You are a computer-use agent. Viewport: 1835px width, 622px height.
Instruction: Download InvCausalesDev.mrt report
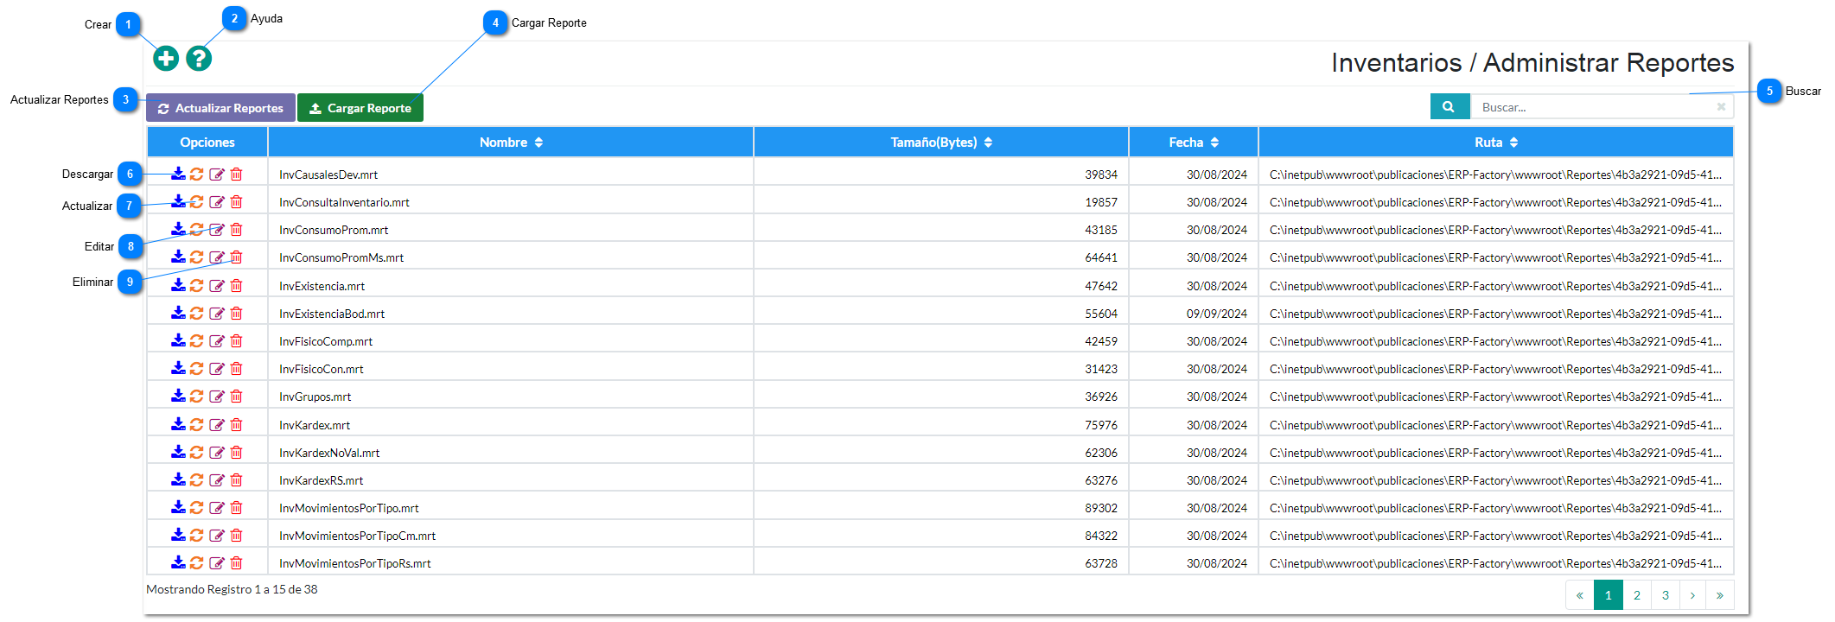coord(178,174)
